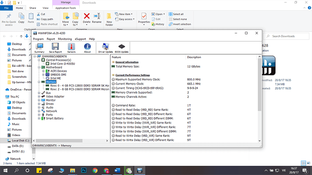The height and width of the screenshot is (175, 312).
Task: Click Cut in the Explorer ribbon
Action: 41,14
